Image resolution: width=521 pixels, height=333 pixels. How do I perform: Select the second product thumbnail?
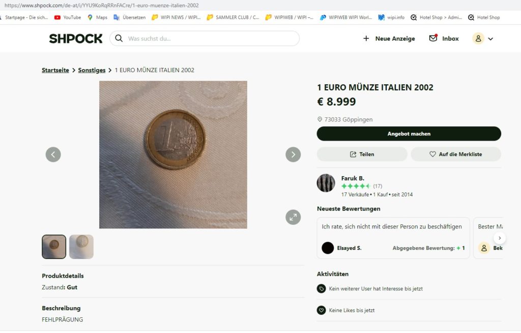[81, 246]
